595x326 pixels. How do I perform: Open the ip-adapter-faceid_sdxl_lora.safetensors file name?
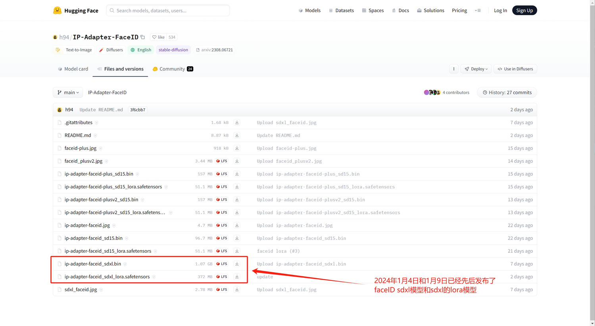(107, 277)
